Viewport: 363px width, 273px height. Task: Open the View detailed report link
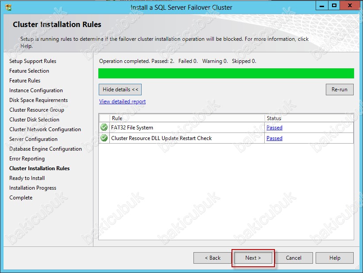123,101
